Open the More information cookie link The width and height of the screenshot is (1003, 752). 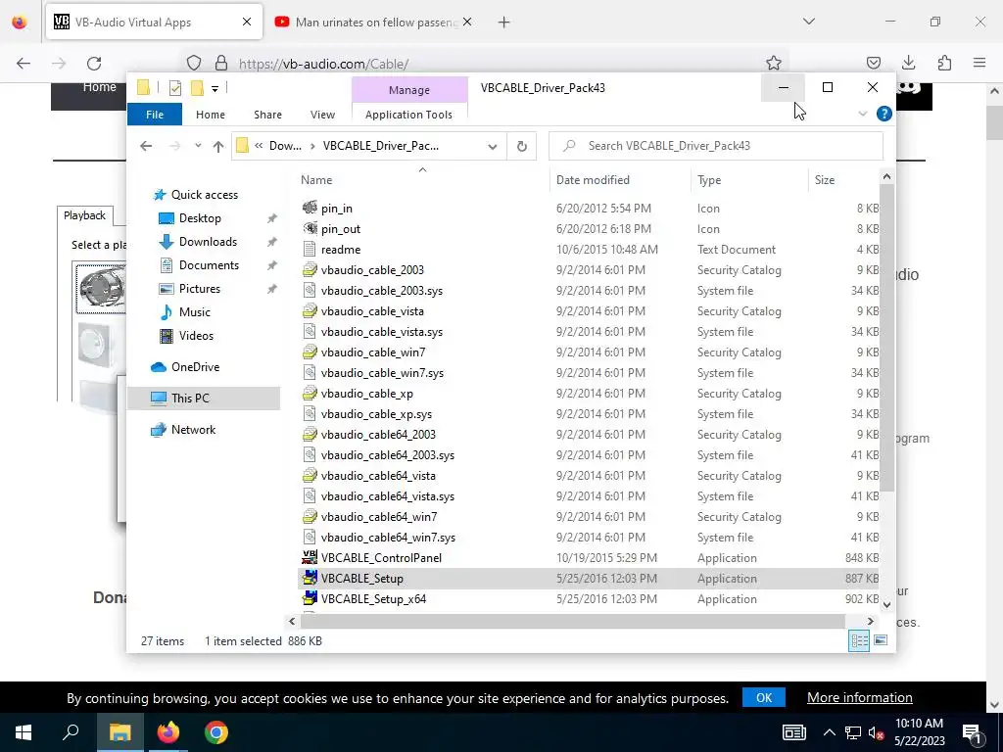(860, 697)
